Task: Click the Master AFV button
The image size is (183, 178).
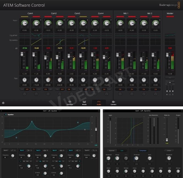Action: (170, 78)
